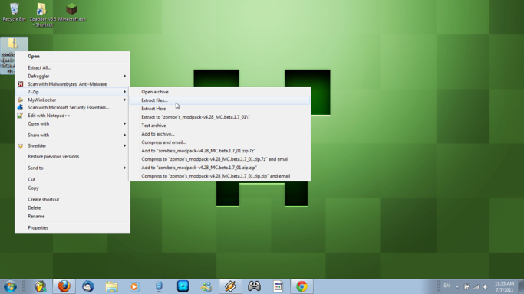
Task: Choose Extract All... from context menu
Action: coord(73,67)
